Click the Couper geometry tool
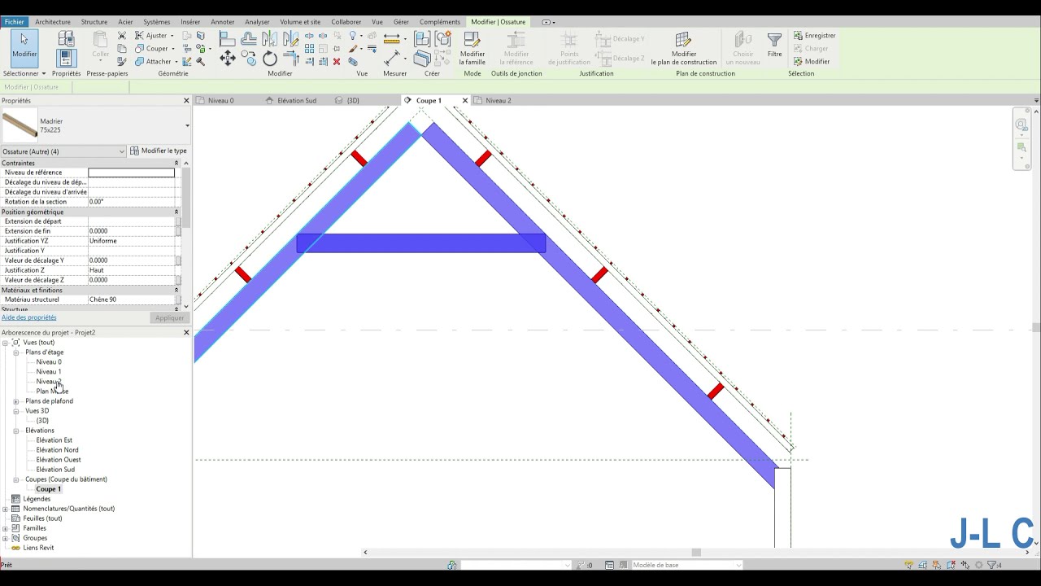The height and width of the screenshot is (586, 1041). click(x=154, y=49)
